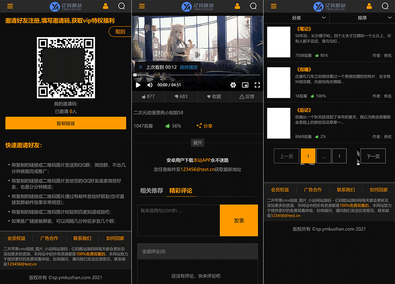Screen dimensions: 395x284
Task: Click email 123456@test.cn on video page
Action: tap(197, 169)
